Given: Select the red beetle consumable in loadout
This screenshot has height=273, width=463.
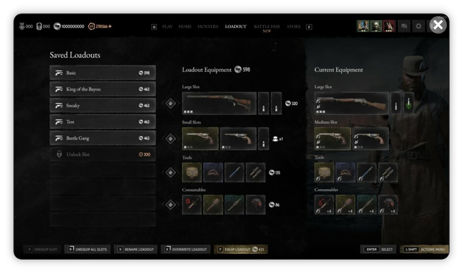Looking at the screenshot, I should click(255, 205).
